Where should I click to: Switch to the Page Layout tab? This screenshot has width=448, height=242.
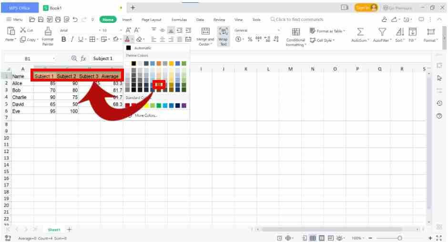[152, 20]
